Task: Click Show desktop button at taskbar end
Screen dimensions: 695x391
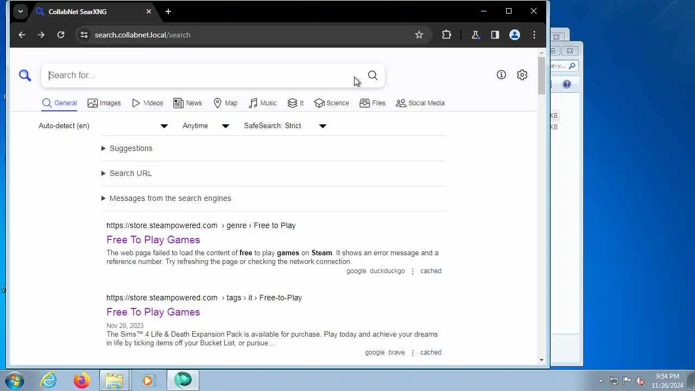Action: coord(691,380)
